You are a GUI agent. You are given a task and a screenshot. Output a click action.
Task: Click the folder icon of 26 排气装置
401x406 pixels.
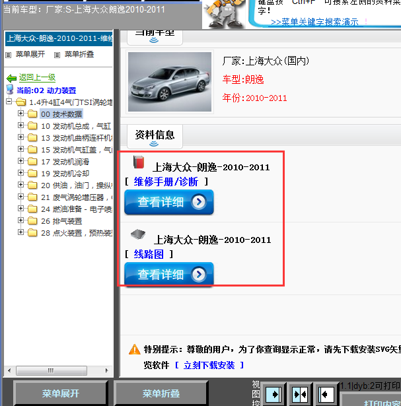point(32,221)
